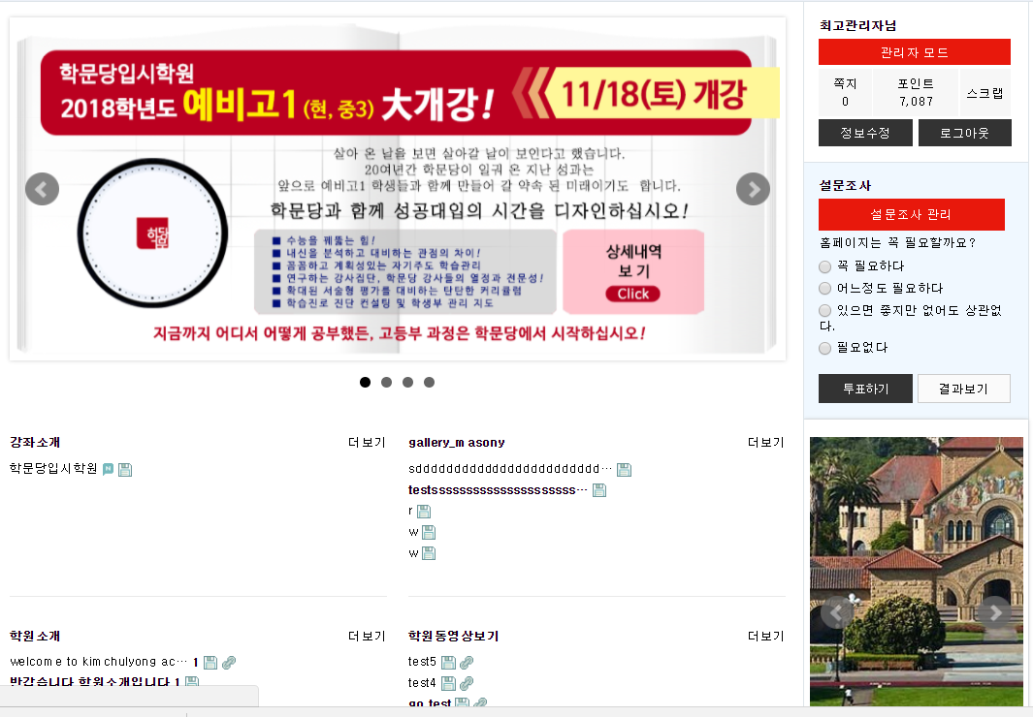This screenshot has height=717, width=1033.
Task: Select the '어느정도 필요하다' survey option
Action: [x=825, y=289]
